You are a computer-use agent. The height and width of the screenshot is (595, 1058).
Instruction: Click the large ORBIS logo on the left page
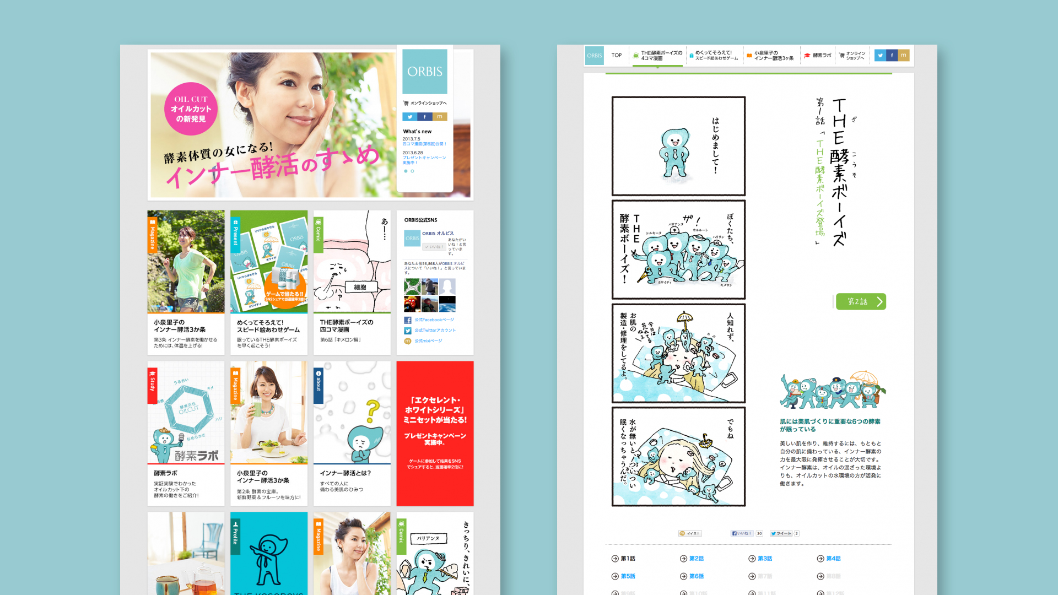pos(425,72)
